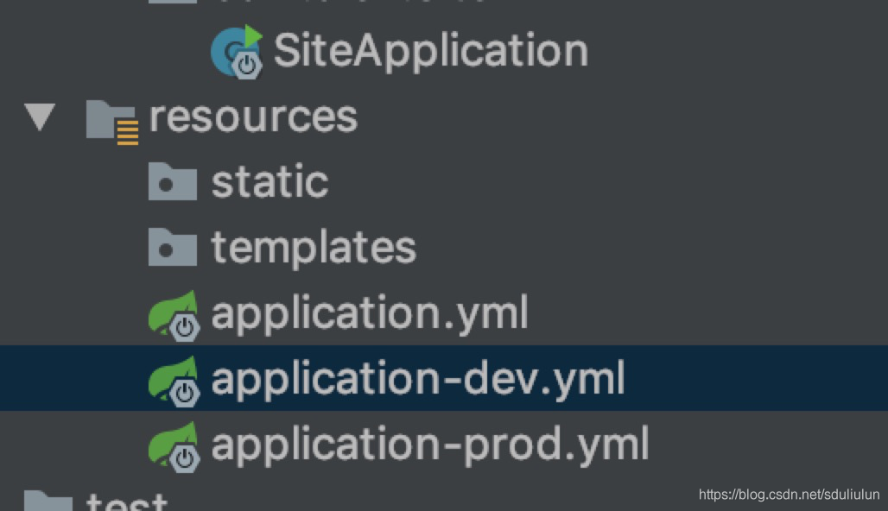Select the static folder name

[x=270, y=181]
